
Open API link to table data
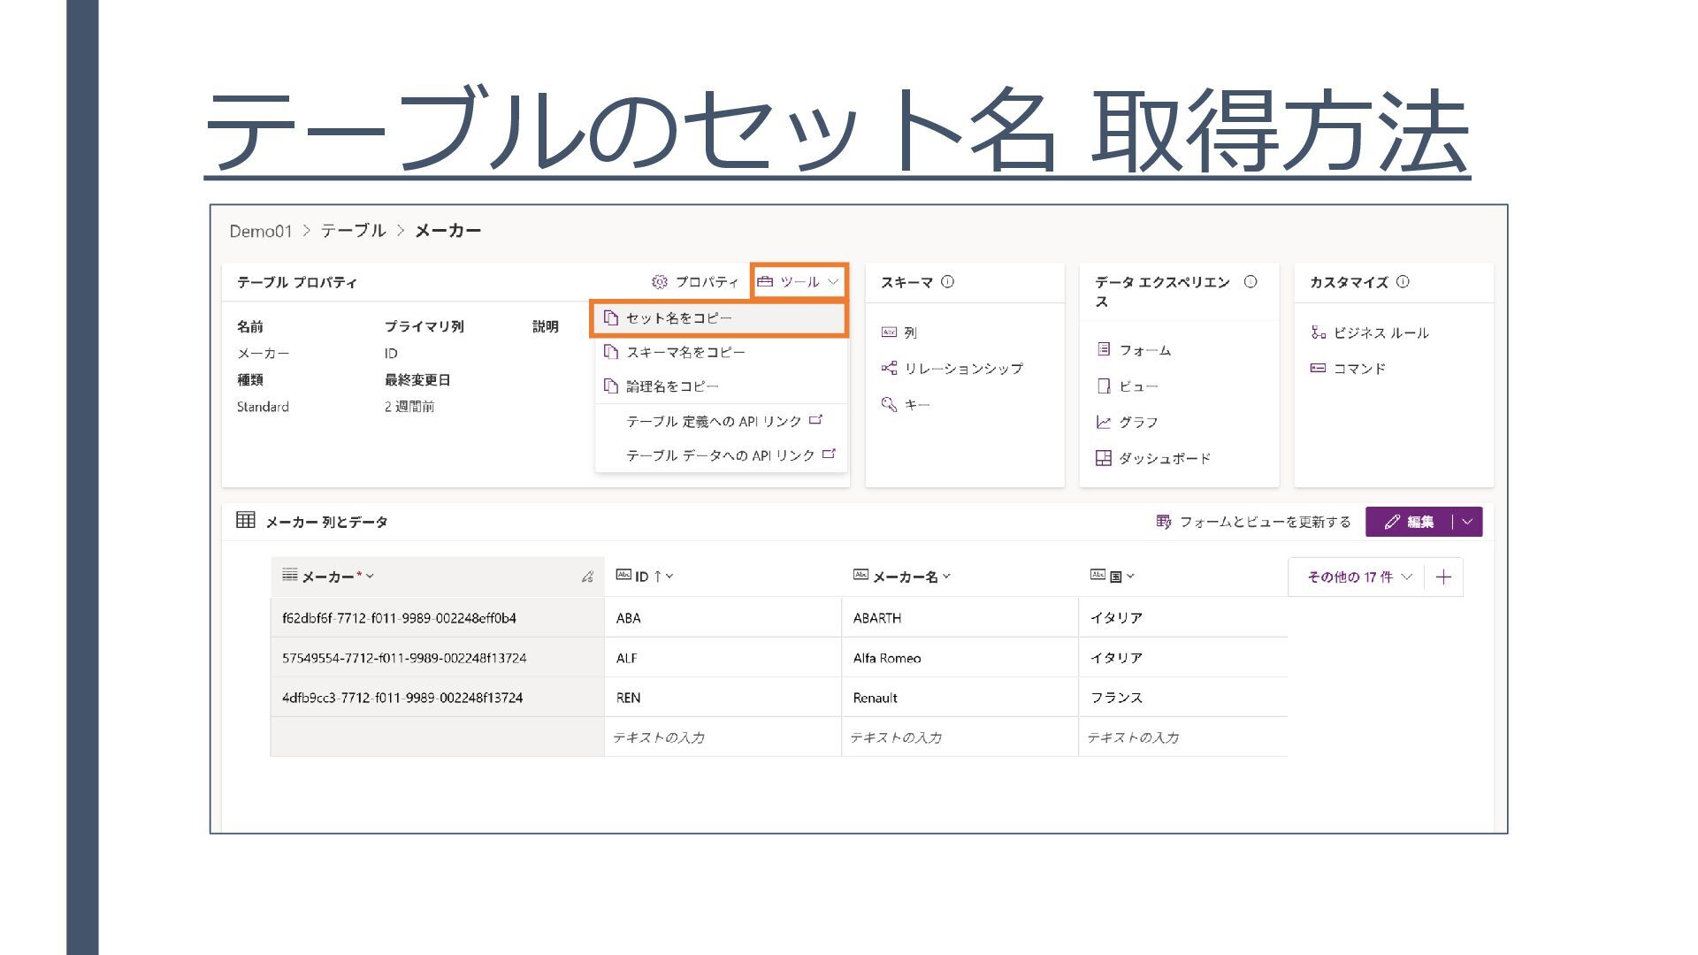[x=730, y=455]
